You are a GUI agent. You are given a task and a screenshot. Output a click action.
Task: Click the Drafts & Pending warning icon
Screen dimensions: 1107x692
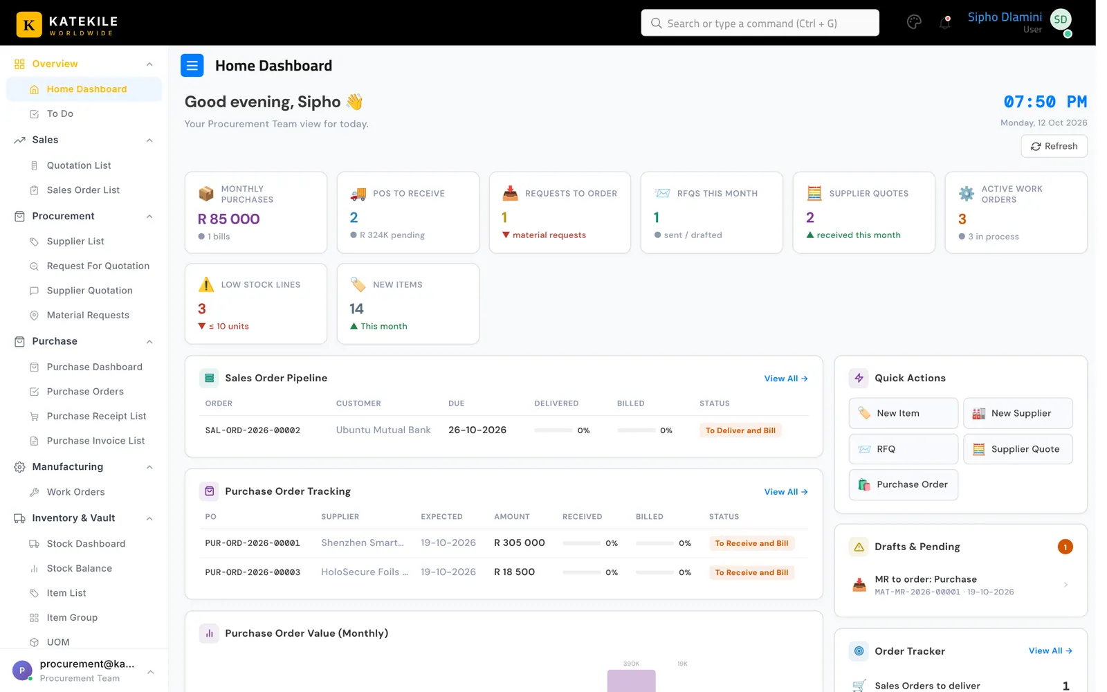pyautogui.click(x=859, y=547)
